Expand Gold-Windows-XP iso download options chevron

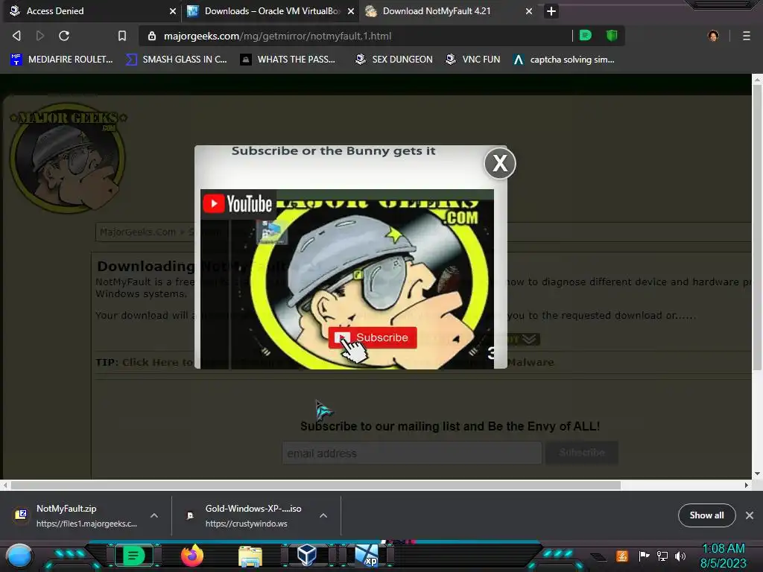click(323, 515)
